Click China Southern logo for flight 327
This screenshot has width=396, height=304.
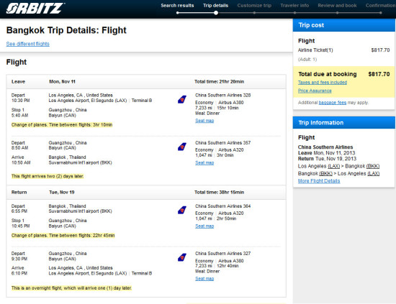tap(182, 257)
